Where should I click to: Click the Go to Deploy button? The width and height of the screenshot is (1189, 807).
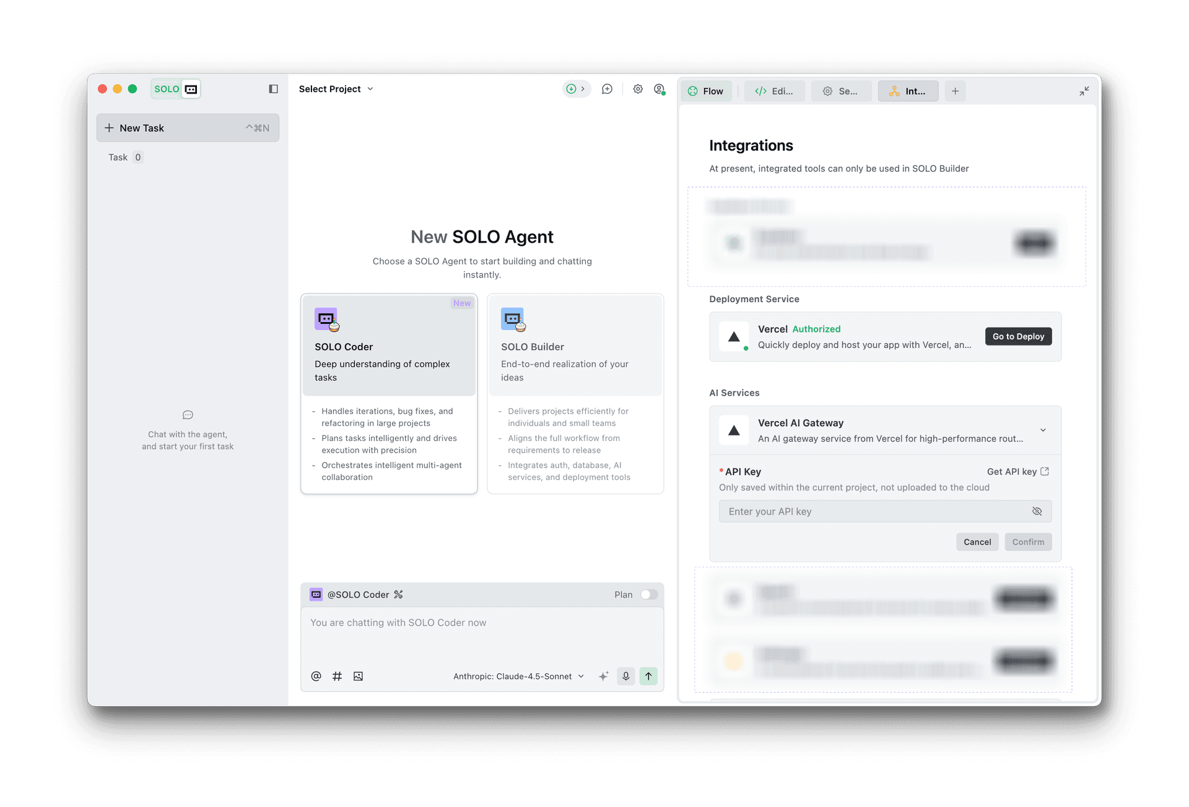pyautogui.click(x=1018, y=336)
